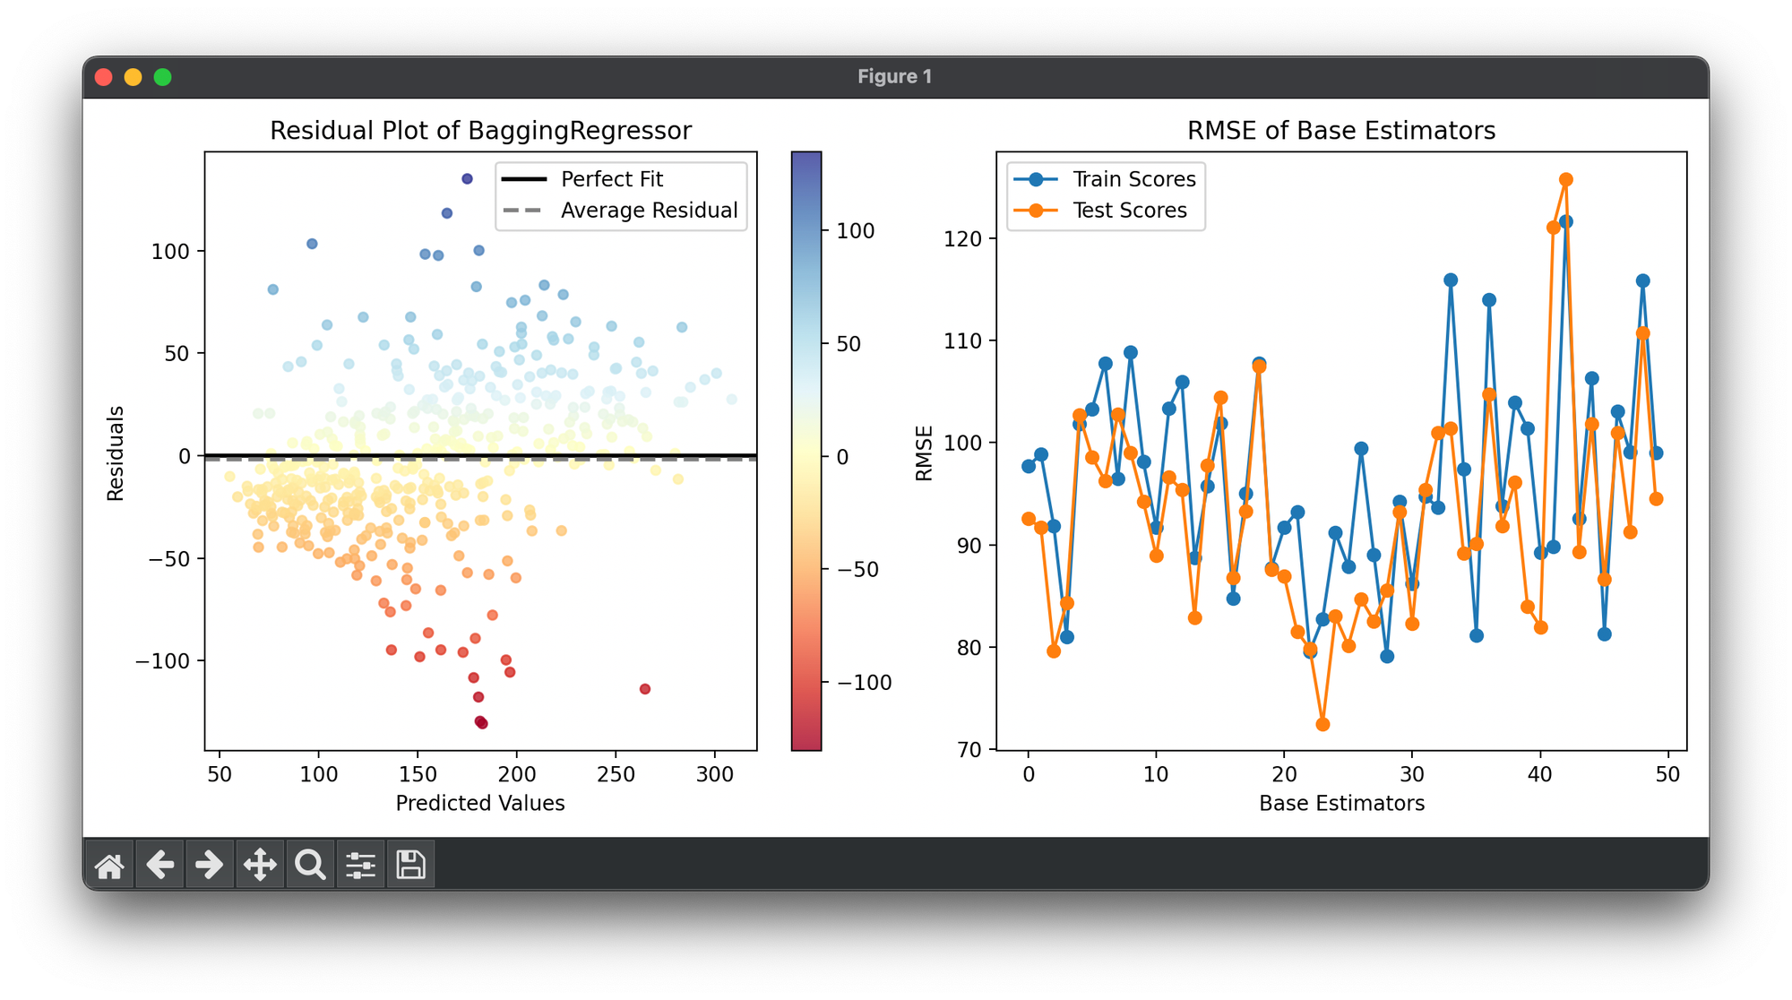1792x1000 pixels.
Task: Click the Predicted Values axis label
Action: pos(480,803)
